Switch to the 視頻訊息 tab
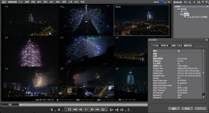Screen dimensions: 209x113 pos(164,45)
